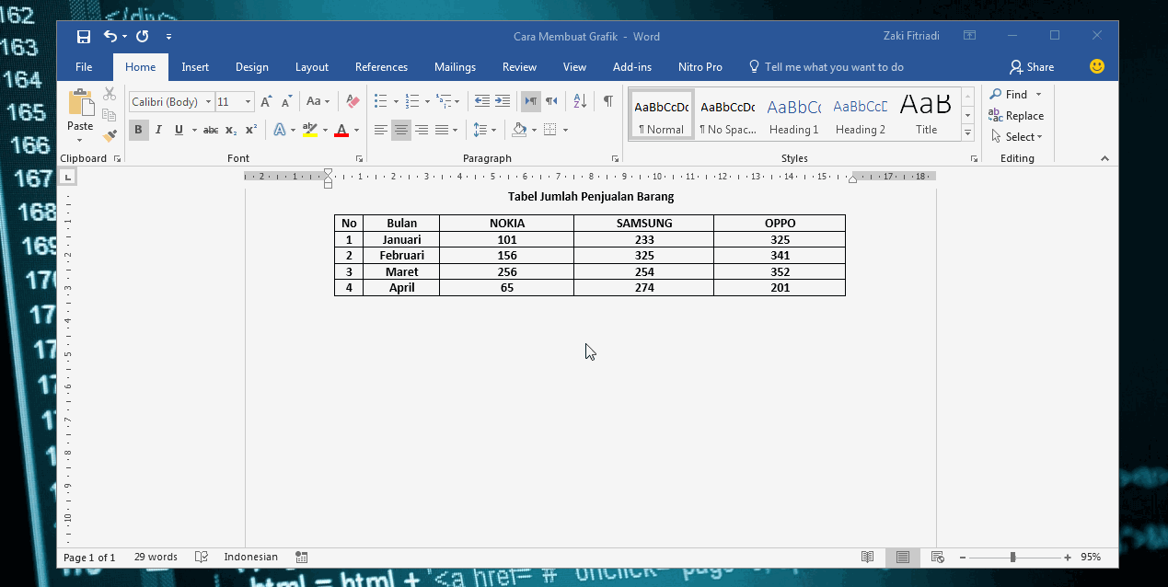Toggle Center alignment

[x=401, y=131]
